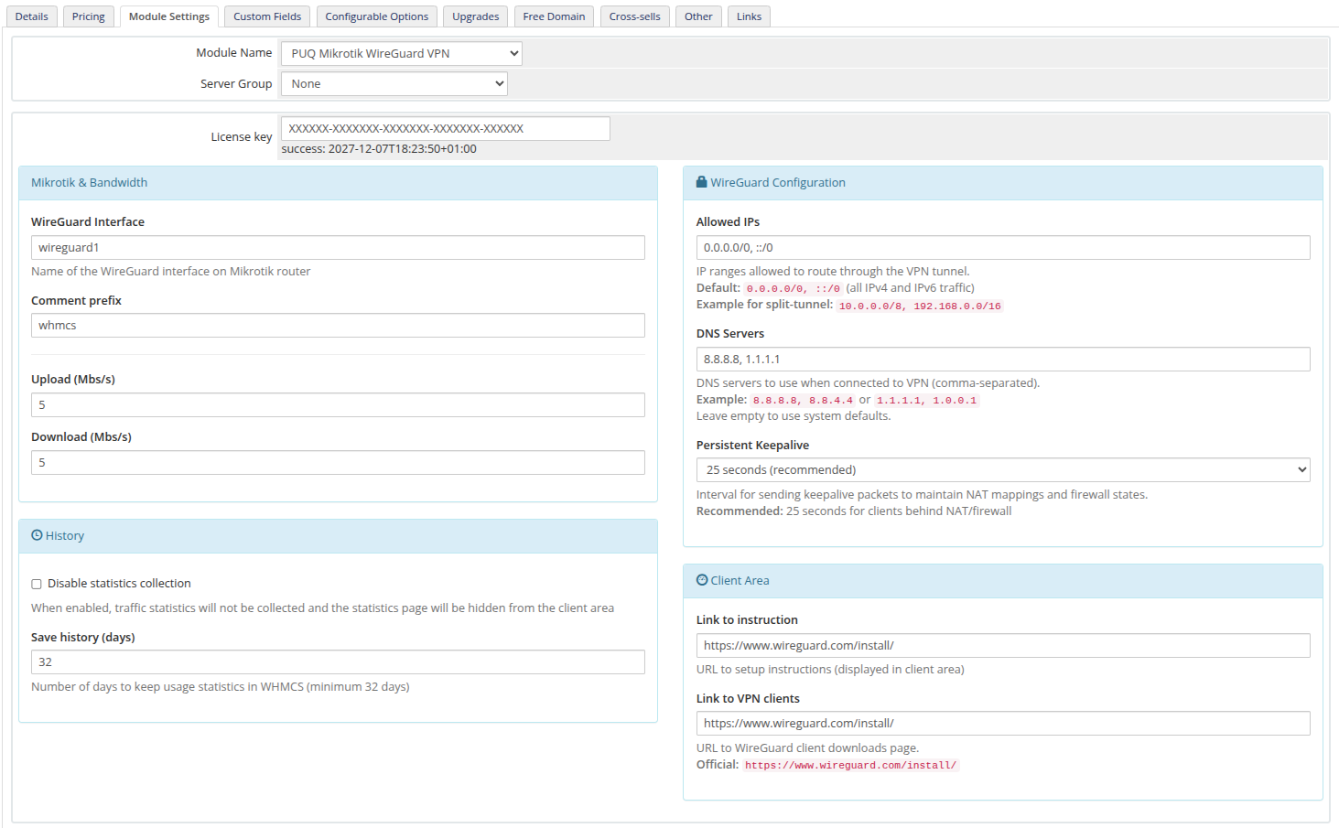Switch to the Upgrades tab

coord(475,16)
